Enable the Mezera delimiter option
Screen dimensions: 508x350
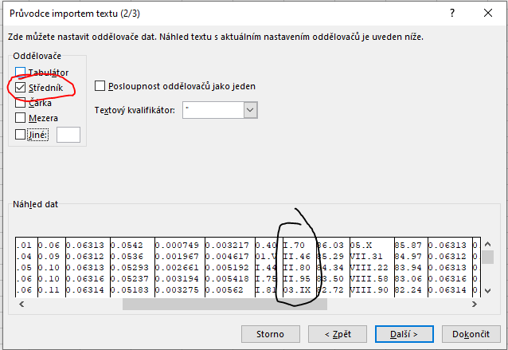coord(20,118)
